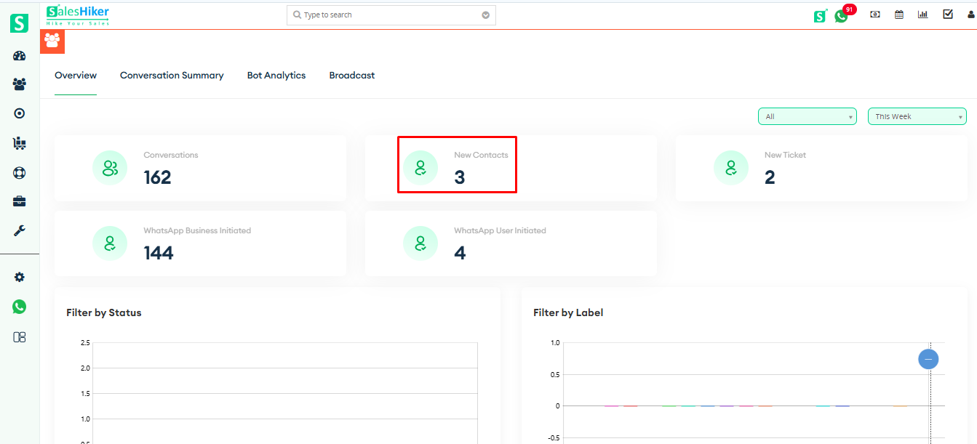The height and width of the screenshot is (444, 977).
Task: Click the briefcase icon in the left sidebar
Action: 19,201
